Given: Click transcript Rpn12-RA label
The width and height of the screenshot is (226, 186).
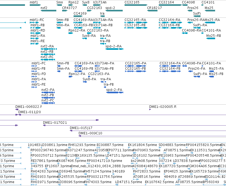Looking at the screenshot, I should tap(77, 30).
